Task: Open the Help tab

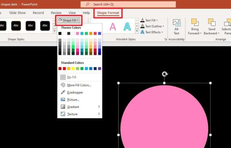Action: 86,13
